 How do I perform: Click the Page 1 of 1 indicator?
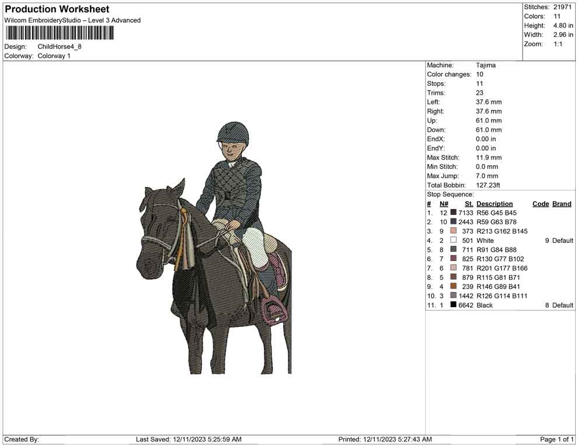pyautogui.click(x=556, y=439)
